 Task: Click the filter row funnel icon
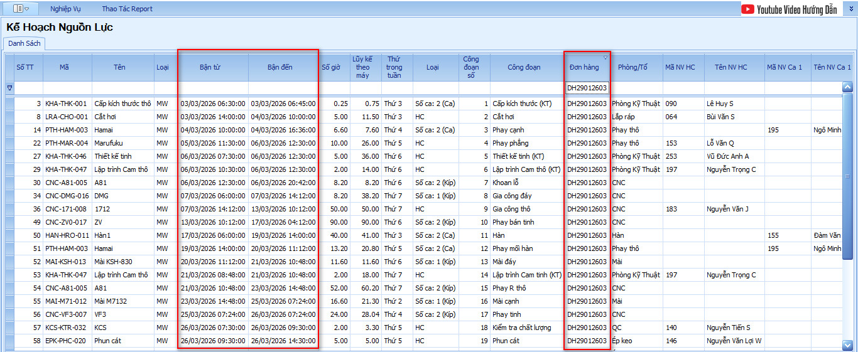[9, 88]
